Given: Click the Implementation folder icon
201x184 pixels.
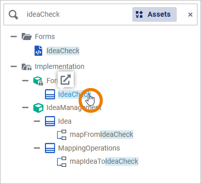Looking at the screenshot, I should [27, 66].
